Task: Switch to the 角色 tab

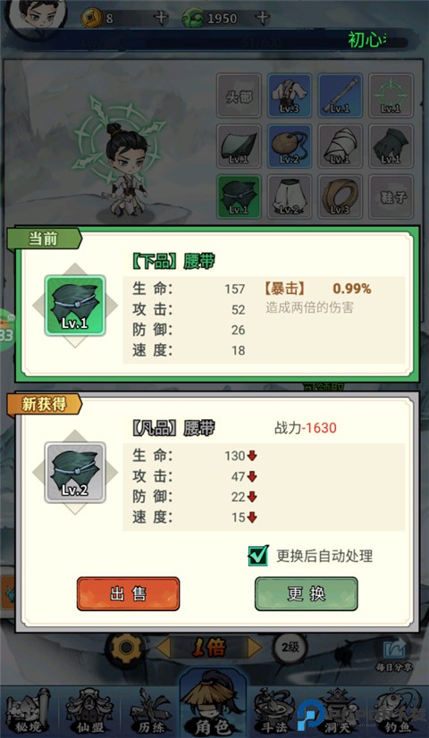Action: 214,703
